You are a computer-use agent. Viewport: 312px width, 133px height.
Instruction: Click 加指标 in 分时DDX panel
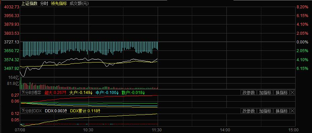click(x=265, y=111)
